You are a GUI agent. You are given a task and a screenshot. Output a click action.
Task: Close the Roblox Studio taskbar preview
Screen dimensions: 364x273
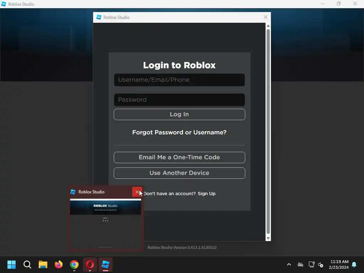[x=137, y=192]
